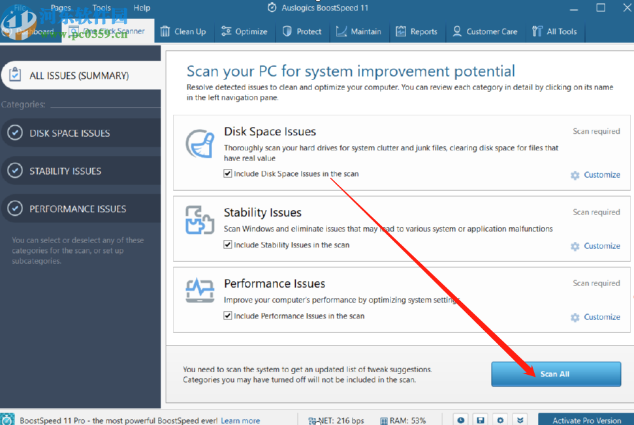Click the Stability puzzle icon
This screenshot has width=634, height=425.
tap(200, 220)
